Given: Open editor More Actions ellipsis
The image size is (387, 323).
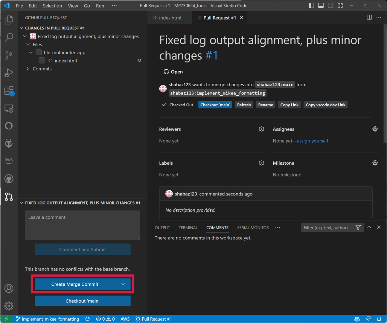Looking at the screenshot, I should point(379,17).
